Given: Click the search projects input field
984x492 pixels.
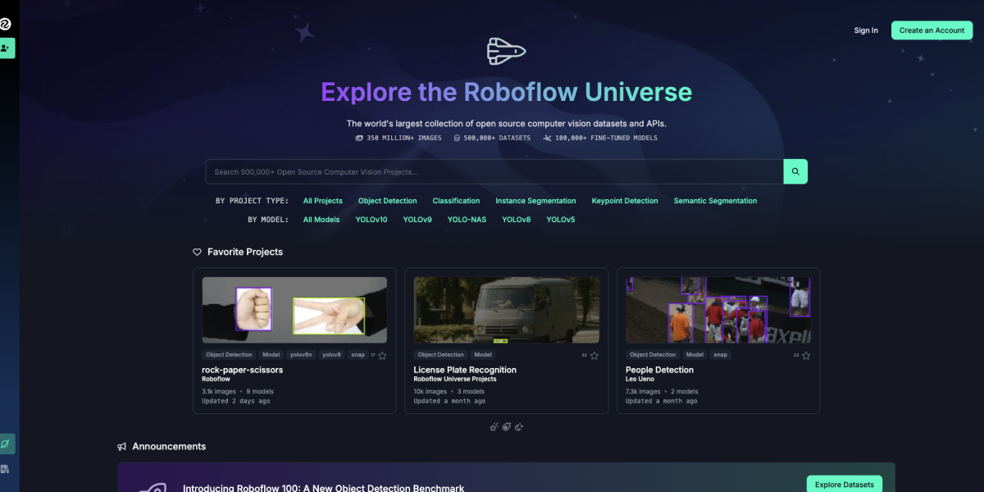Looking at the screenshot, I should tap(492, 171).
